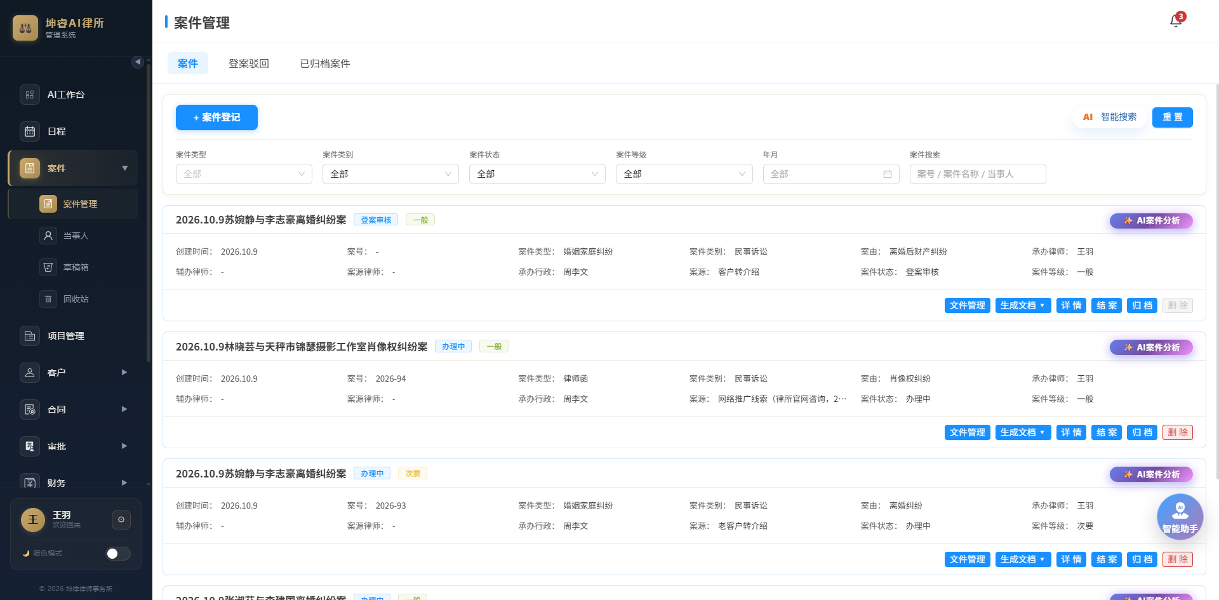Click the 案件登记 button
The image size is (1219, 600).
pyautogui.click(x=216, y=117)
